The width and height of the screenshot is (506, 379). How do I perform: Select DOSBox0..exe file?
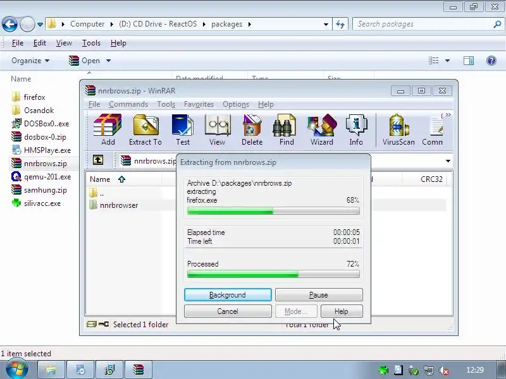pyautogui.click(x=40, y=124)
